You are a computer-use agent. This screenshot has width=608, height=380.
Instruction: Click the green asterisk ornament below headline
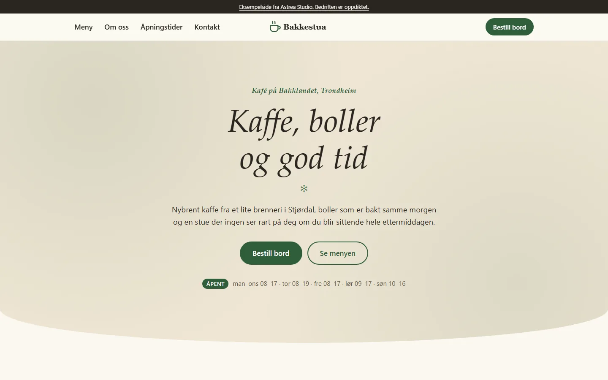pyautogui.click(x=304, y=188)
